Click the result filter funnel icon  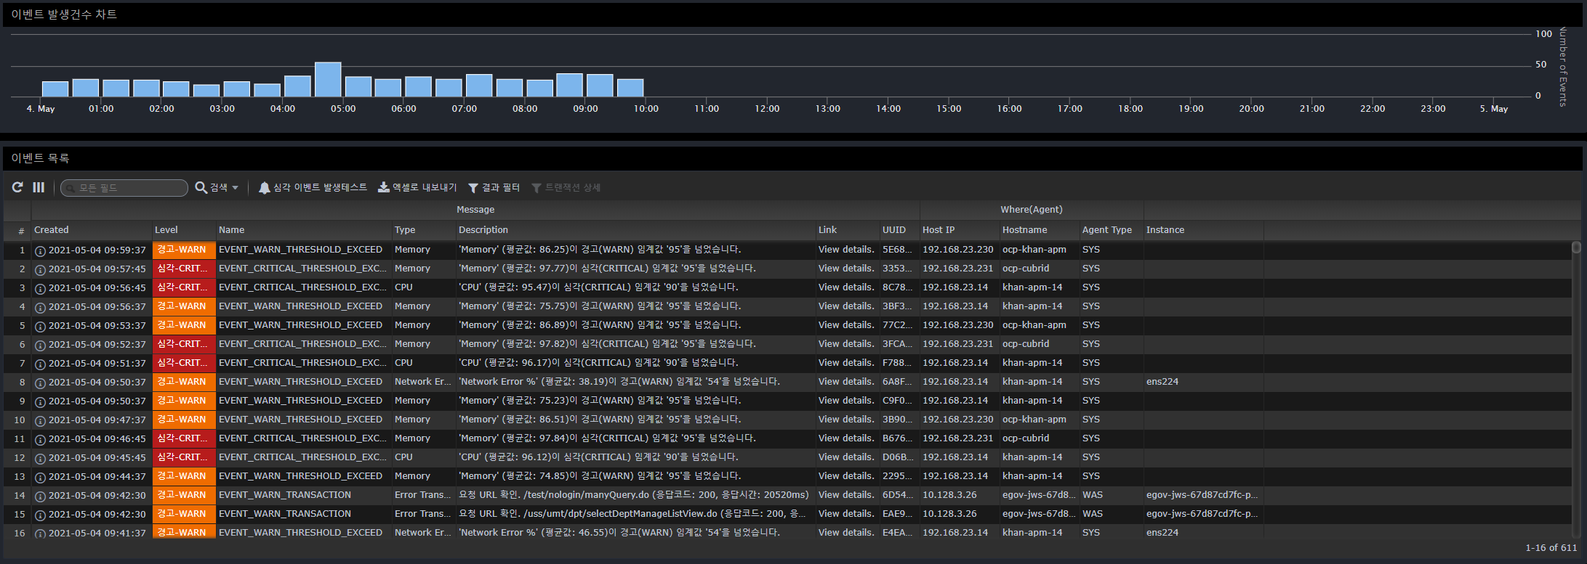(473, 188)
